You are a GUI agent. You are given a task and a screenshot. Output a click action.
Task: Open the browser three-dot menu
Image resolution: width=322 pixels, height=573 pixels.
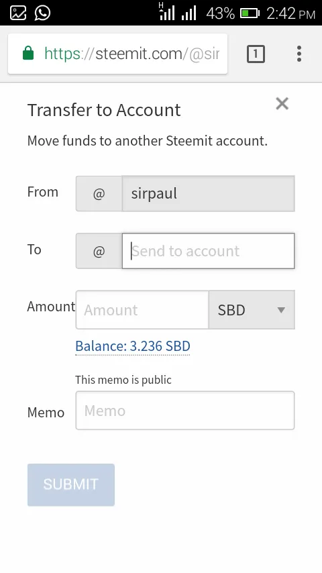[299, 54]
